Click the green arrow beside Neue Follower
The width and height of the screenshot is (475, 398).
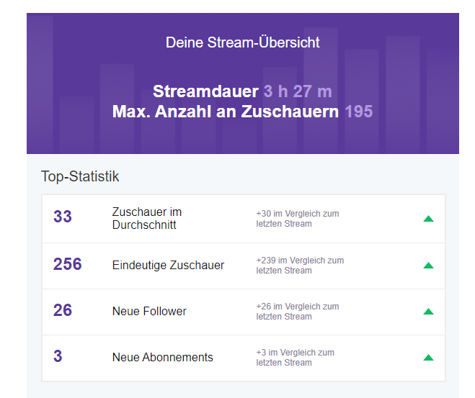(x=428, y=312)
